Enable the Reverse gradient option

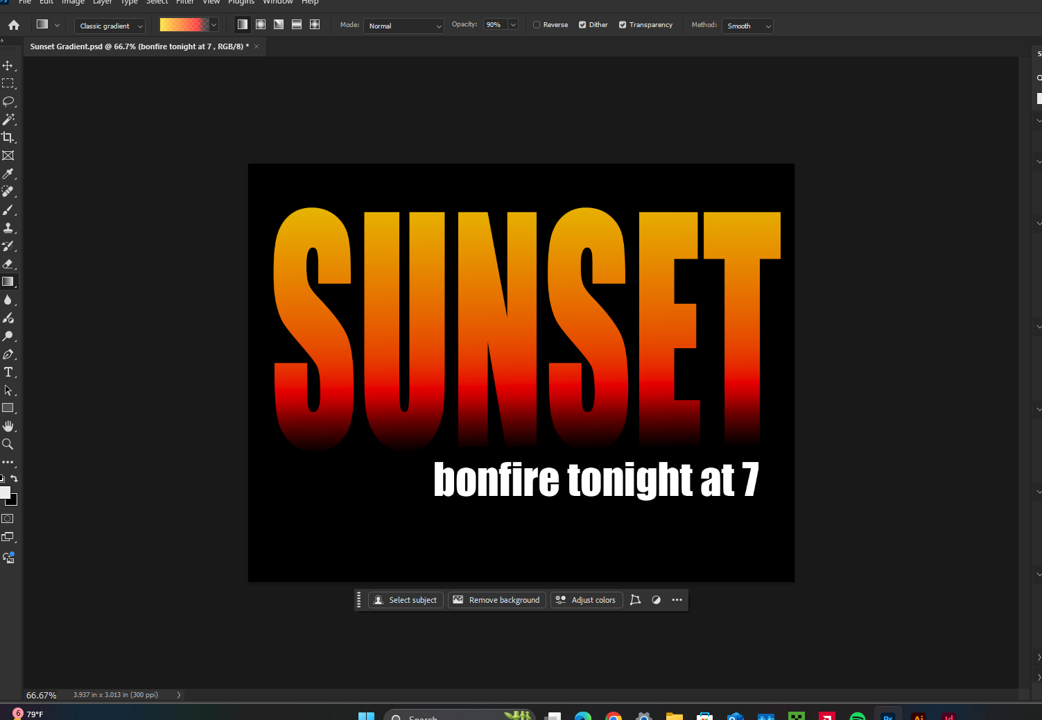[537, 24]
